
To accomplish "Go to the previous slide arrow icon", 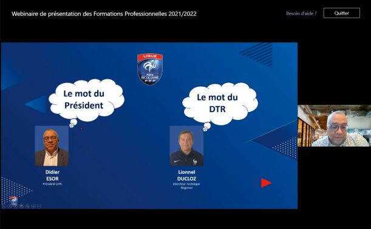I will tap(4, 206).
